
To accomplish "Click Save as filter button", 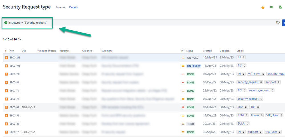I will pyautogui.click(x=60, y=7).
